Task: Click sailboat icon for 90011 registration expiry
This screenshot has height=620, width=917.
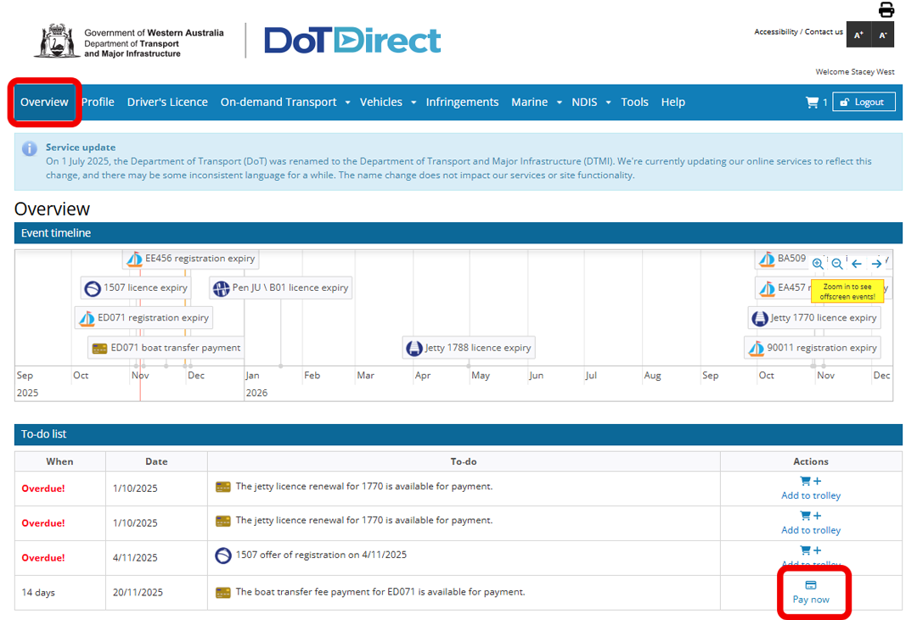Action: click(757, 349)
